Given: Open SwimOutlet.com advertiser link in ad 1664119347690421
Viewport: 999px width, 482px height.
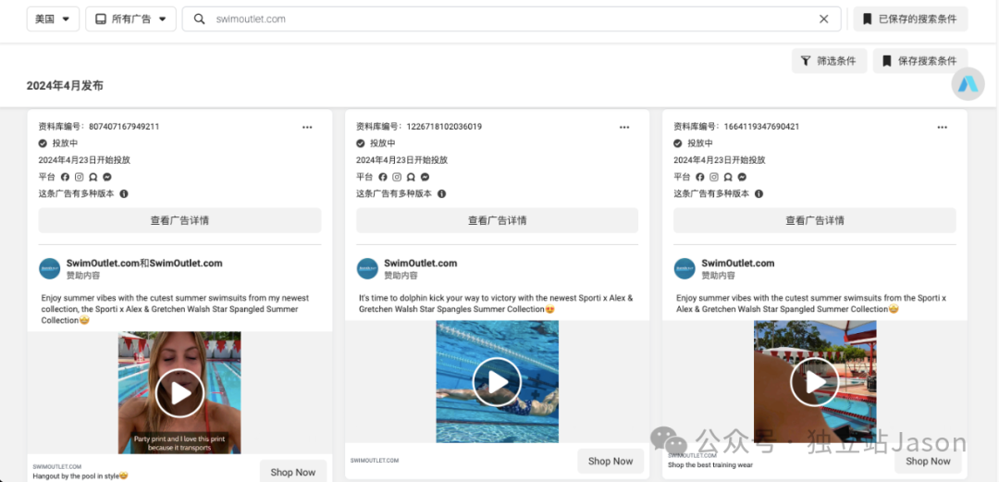Looking at the screenshot, I should [x=738, y=264].
